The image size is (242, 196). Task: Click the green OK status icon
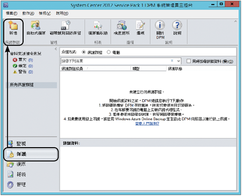click(15, 66)
